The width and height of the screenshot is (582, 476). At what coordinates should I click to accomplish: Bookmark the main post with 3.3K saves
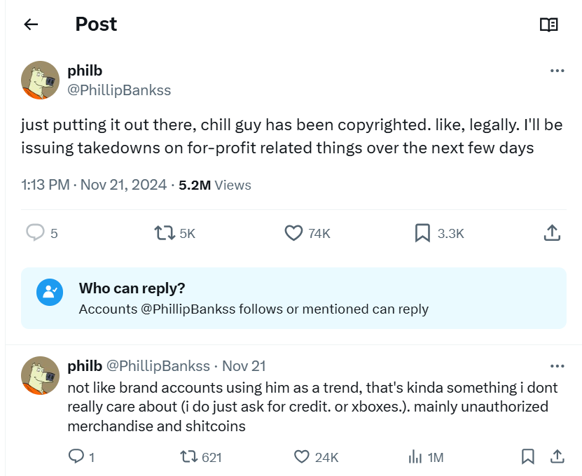422,232
